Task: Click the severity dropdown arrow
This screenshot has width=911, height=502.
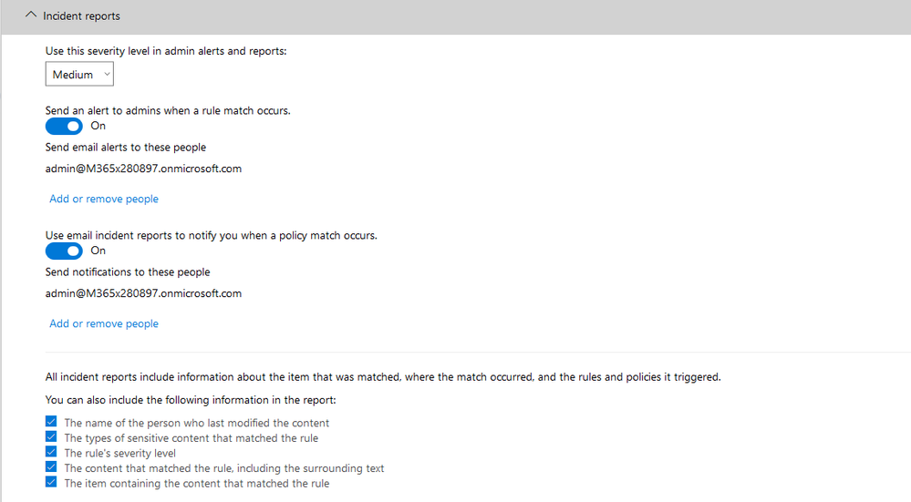Action: tap(107, 75)
